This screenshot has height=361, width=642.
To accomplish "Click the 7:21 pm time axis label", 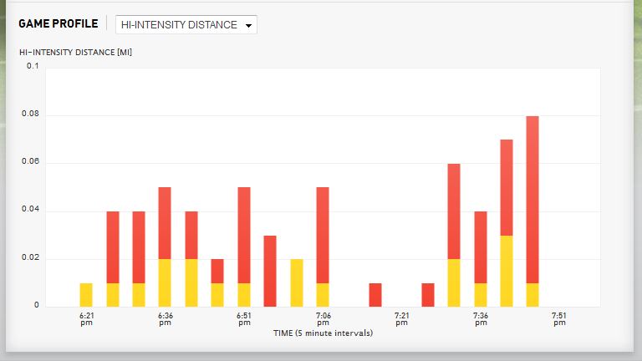I will click(402, 319).
